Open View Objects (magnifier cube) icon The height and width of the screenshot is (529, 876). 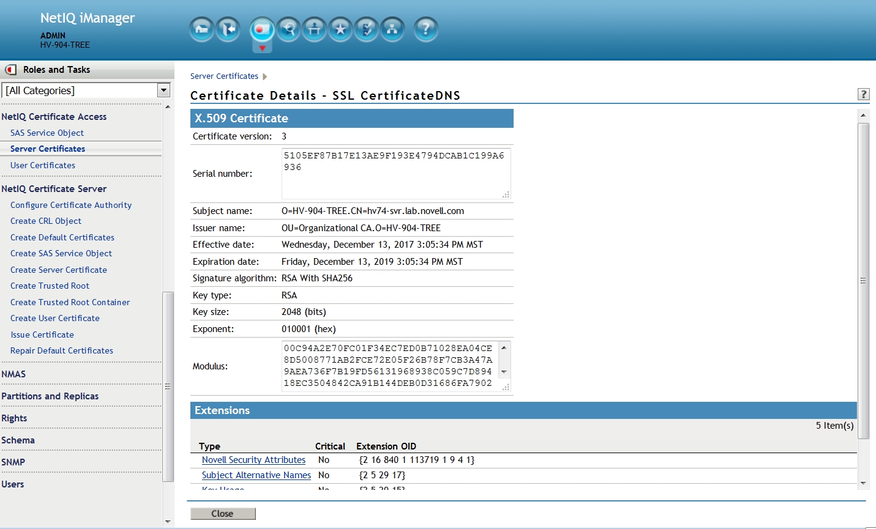click(288, 29)
